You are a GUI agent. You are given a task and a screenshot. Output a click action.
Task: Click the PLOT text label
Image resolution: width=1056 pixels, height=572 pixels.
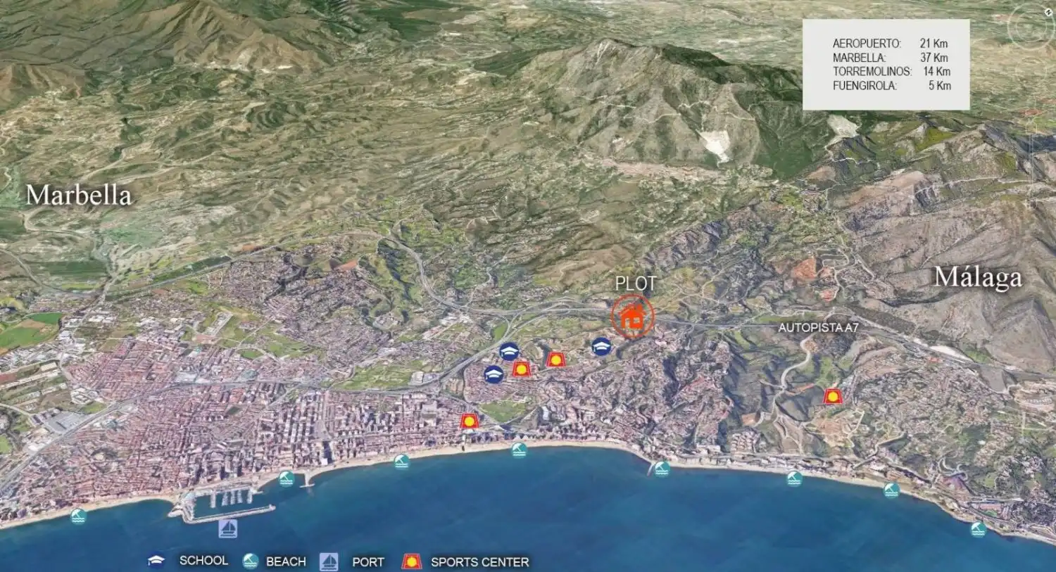pyautogui.click(x=636, y=284)
